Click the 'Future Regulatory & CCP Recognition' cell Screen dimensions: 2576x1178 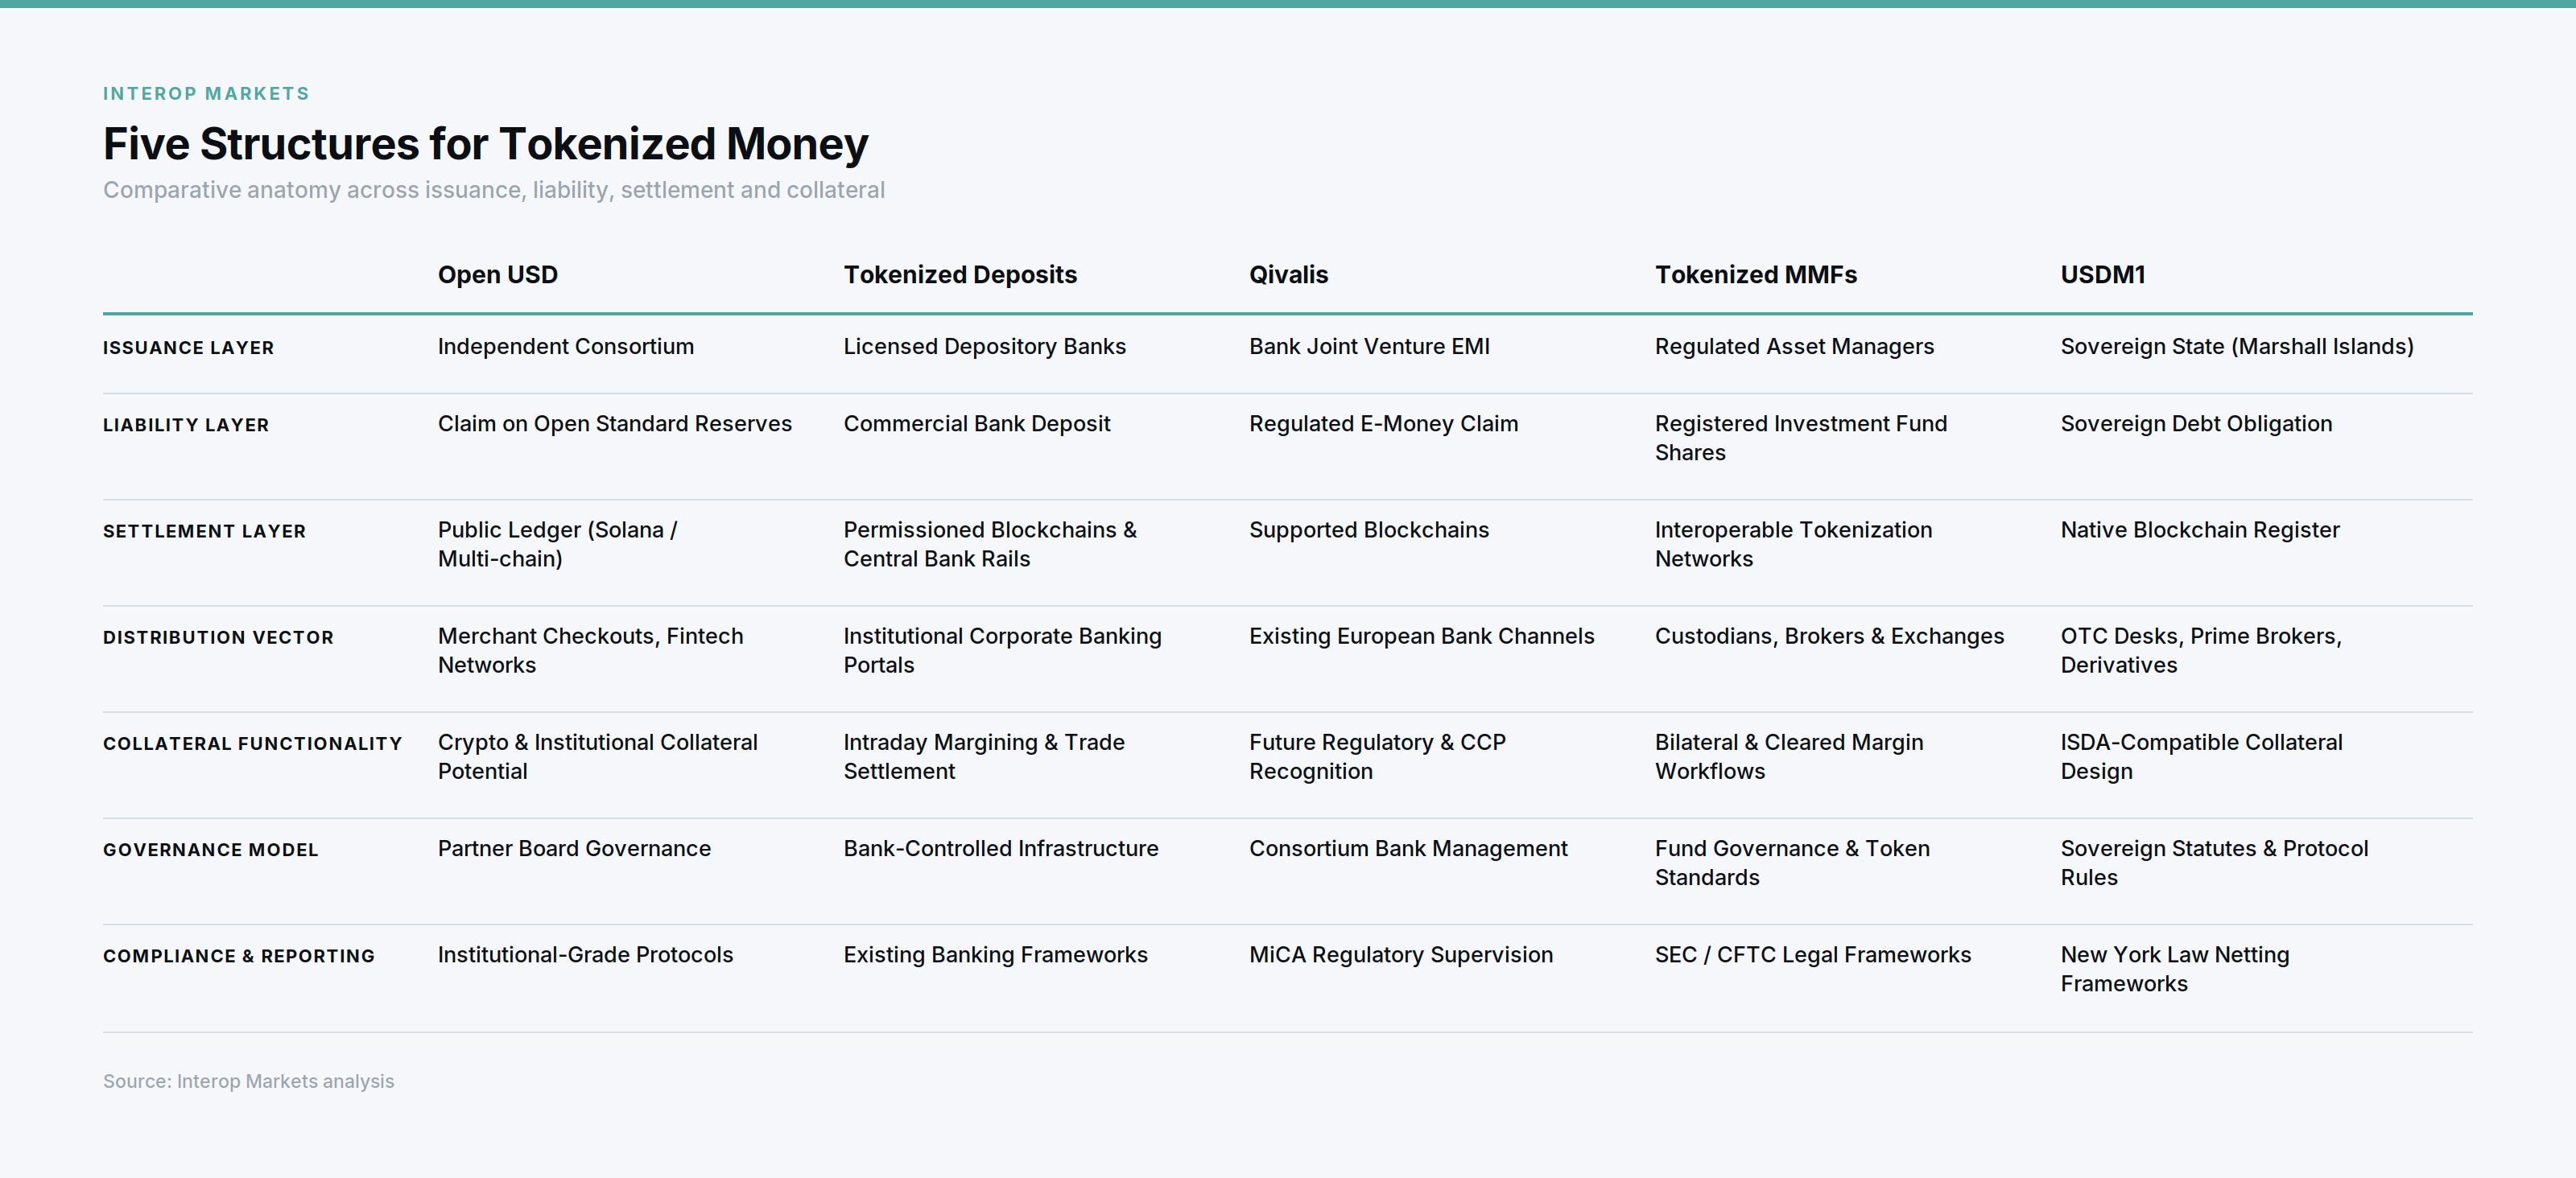point(1377,756)
